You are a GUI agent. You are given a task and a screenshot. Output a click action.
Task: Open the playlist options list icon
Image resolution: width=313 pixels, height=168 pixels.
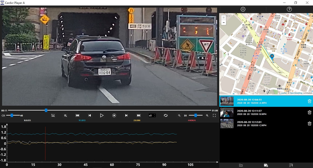tap(65, 115)
